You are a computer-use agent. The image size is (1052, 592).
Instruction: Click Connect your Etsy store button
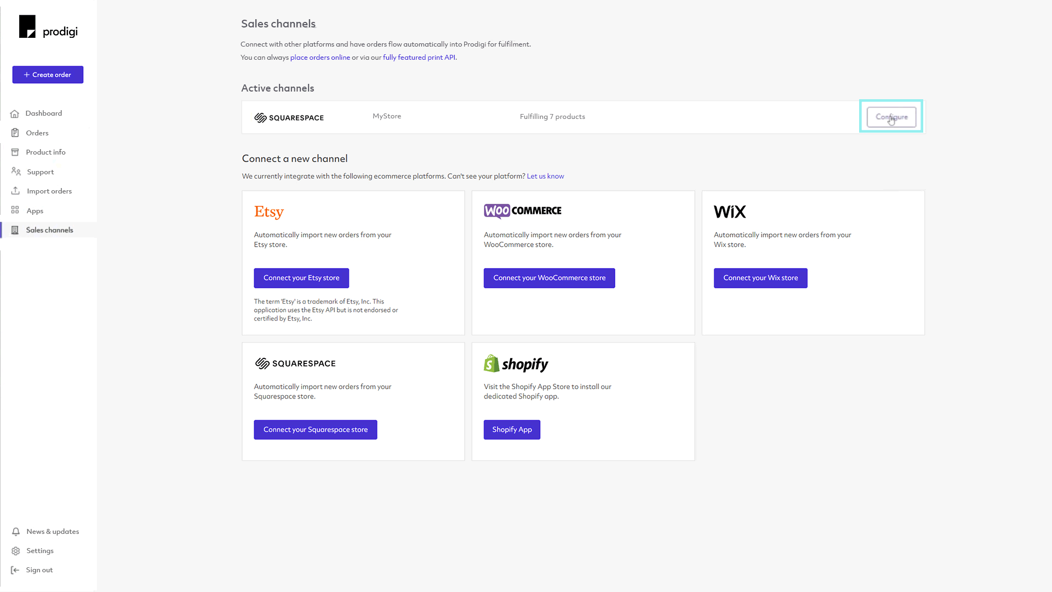(301, 277)
